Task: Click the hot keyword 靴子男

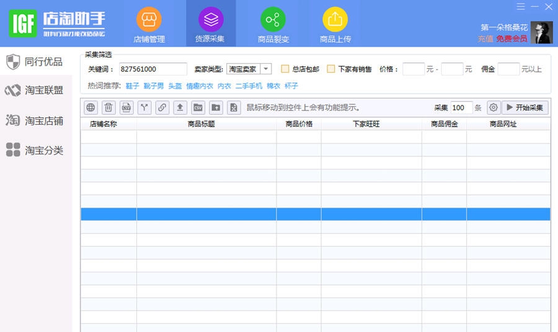Action: click(x=153, y=86)
